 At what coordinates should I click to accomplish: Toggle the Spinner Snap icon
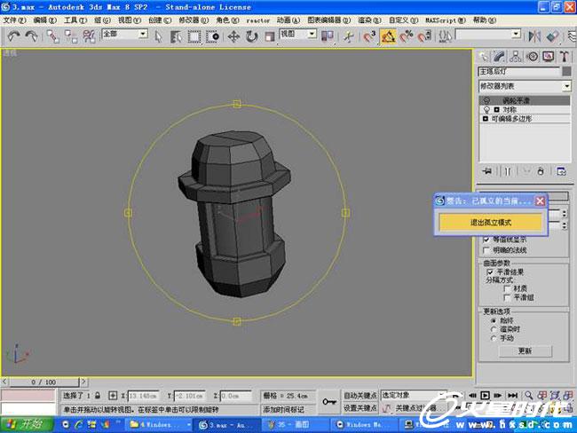[x=424, y=36]
